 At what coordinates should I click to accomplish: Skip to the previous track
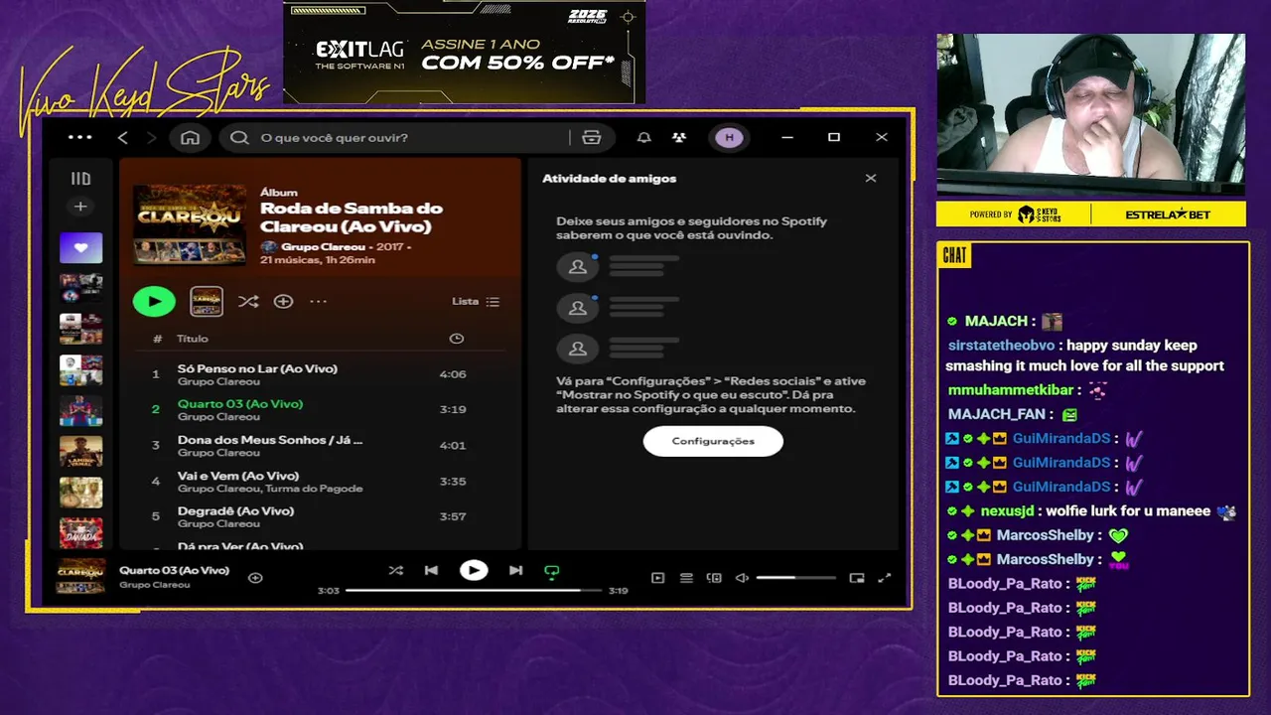[x=431, y=570]
